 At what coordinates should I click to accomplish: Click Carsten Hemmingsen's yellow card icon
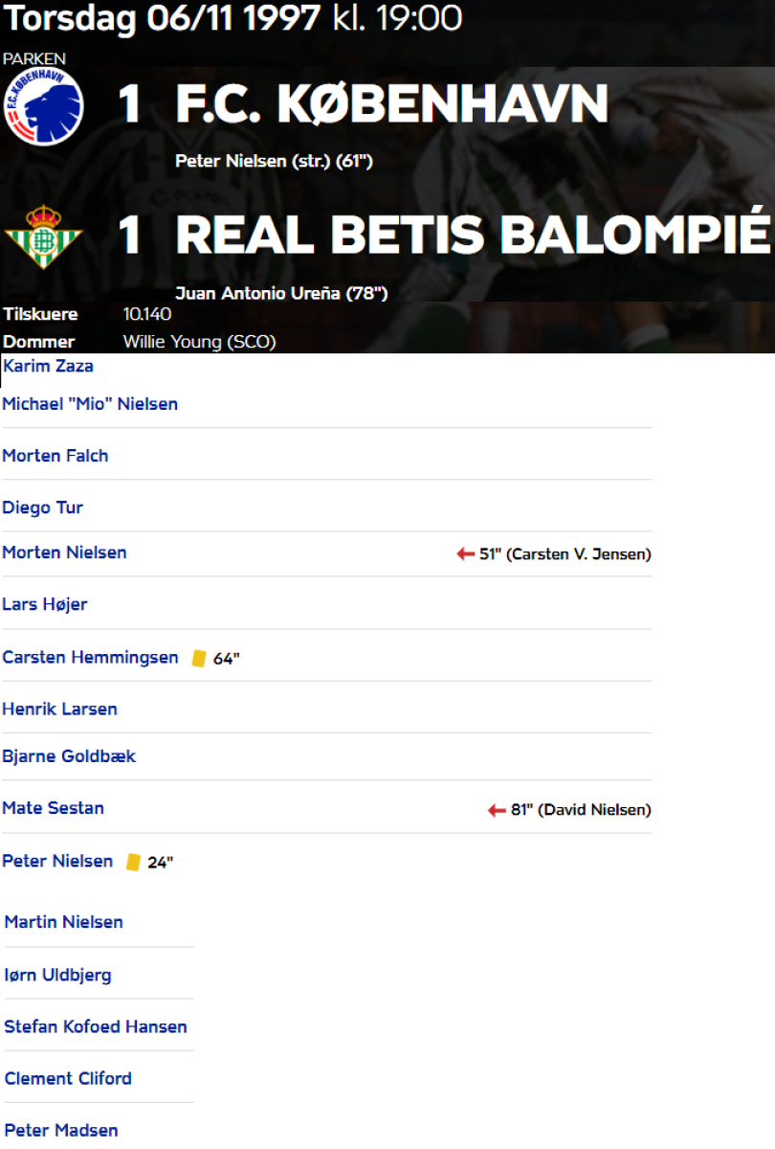[x=199, y=658]
